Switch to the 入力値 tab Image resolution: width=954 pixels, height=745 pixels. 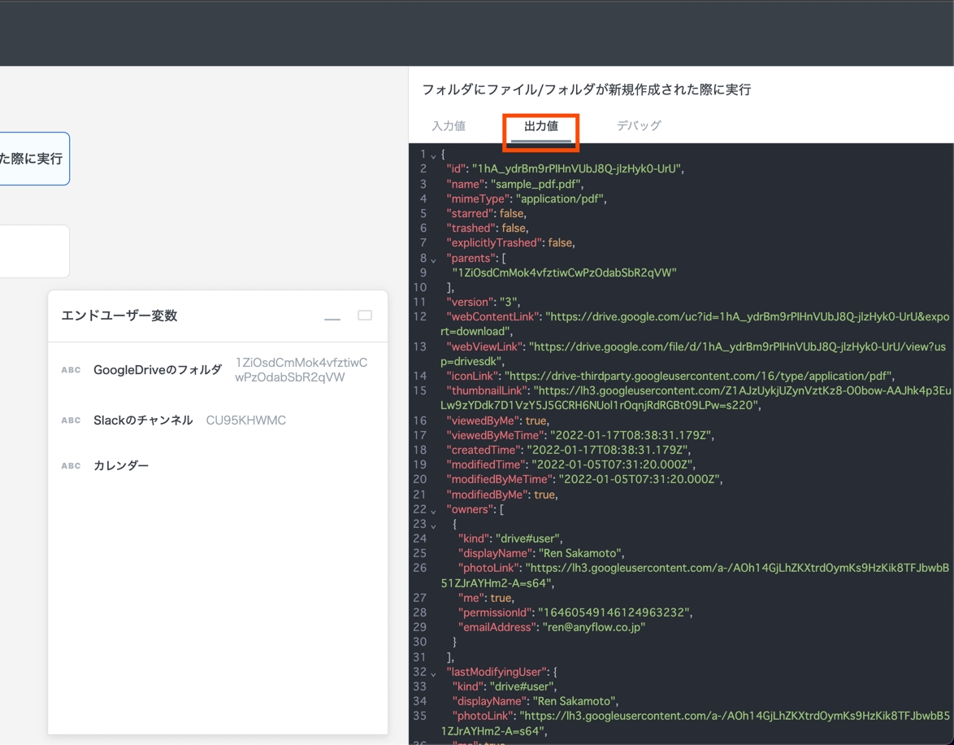449,126
